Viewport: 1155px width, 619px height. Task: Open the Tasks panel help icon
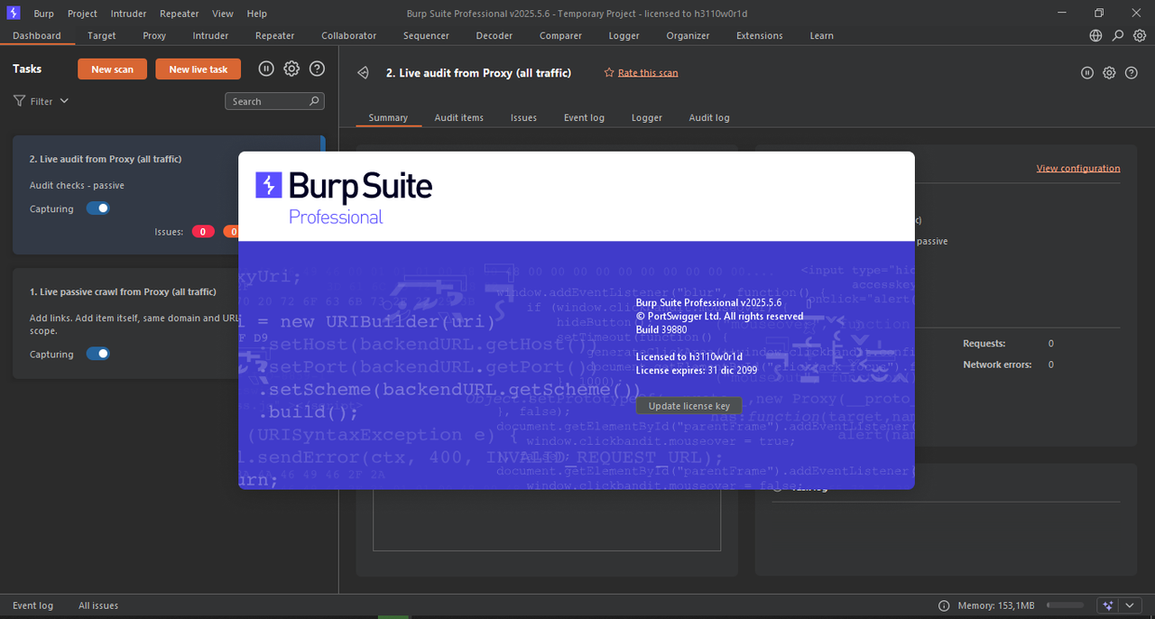tap(317, 69)
